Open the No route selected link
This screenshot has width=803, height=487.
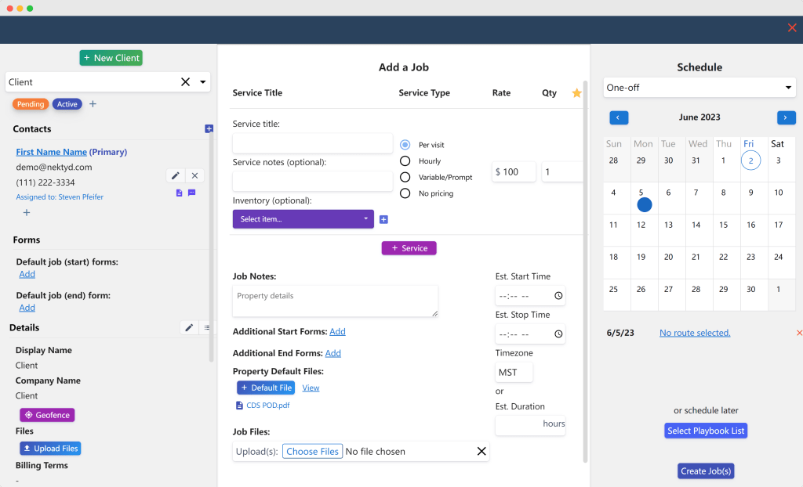tap(694, 333)
